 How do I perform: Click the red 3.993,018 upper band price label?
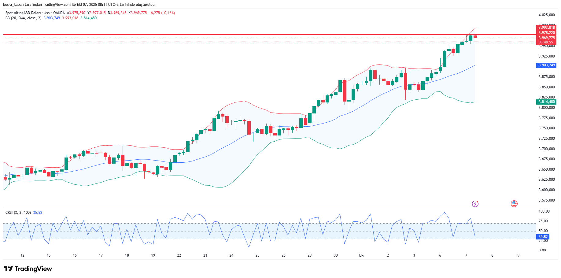click(x=546, y=28)
